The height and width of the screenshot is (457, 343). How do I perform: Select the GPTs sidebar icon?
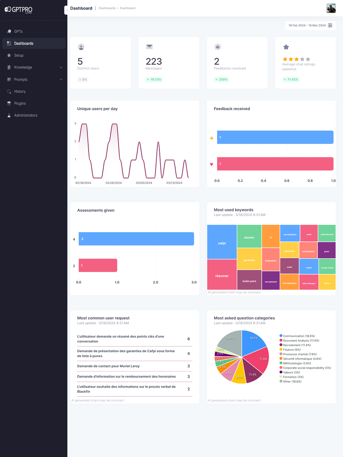(x=9, y=31)
